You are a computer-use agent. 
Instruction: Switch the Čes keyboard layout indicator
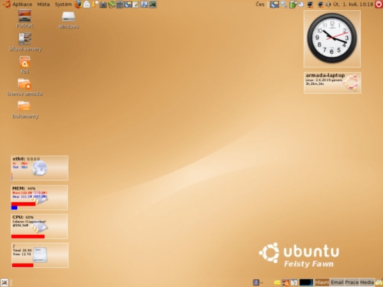260,4
